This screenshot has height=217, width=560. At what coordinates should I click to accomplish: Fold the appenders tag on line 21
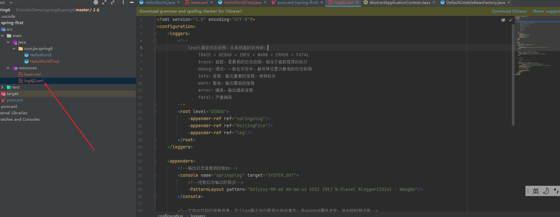tap(155, 161)
